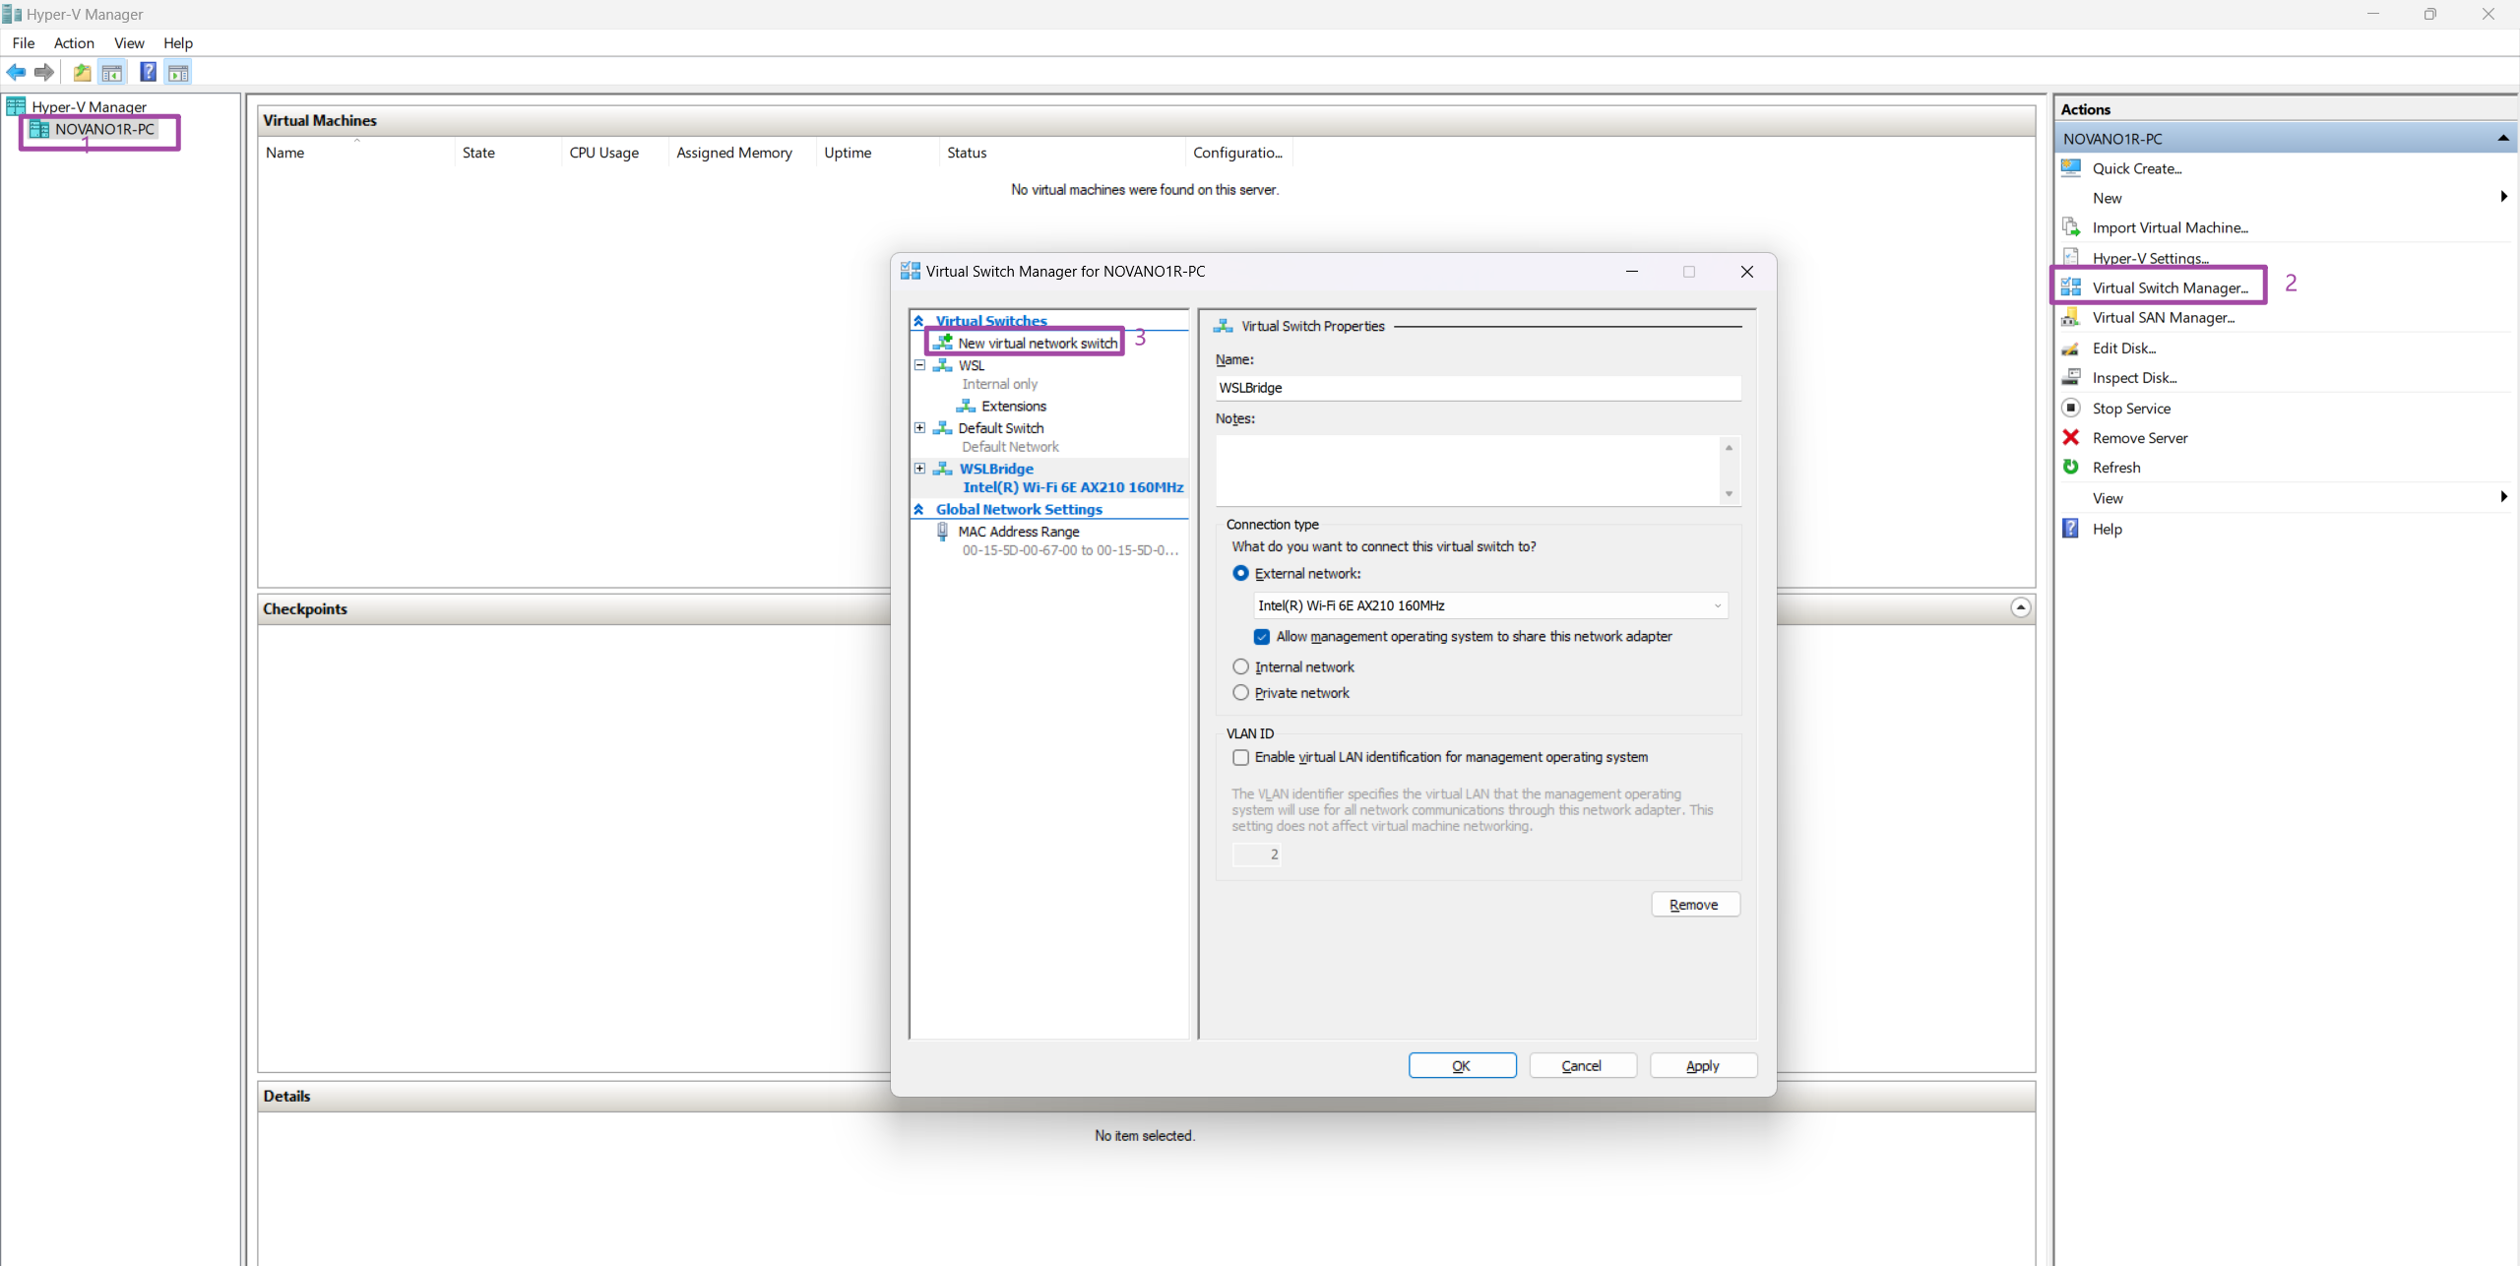
Task: Click the blue Help toolbar icon
Action: (x=148, y=72)
